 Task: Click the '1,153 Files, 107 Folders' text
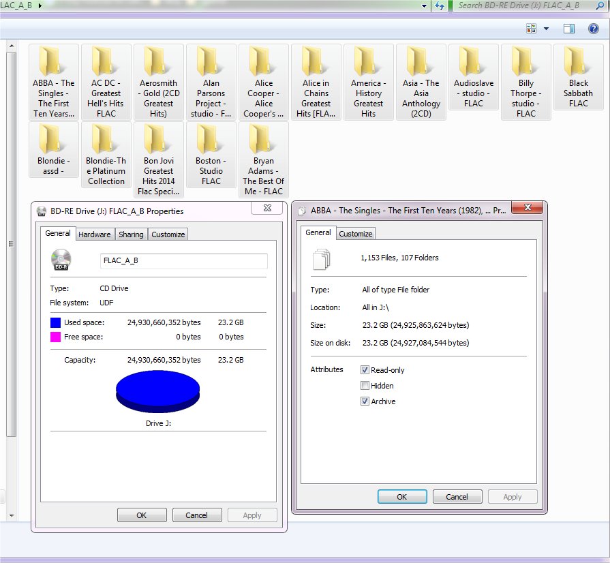(x=399, y=258)
